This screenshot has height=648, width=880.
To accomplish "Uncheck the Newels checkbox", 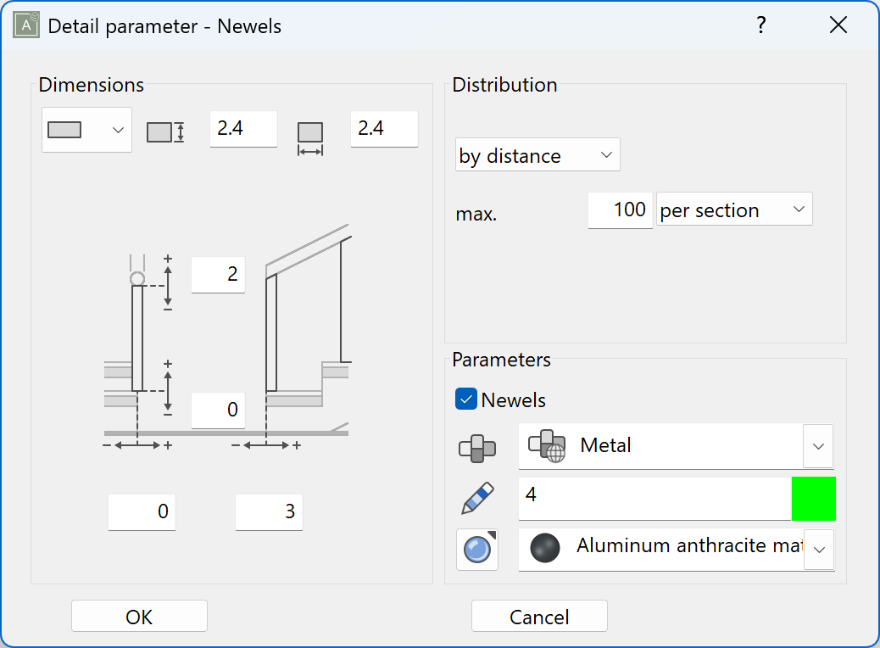I will pos(465,399).
